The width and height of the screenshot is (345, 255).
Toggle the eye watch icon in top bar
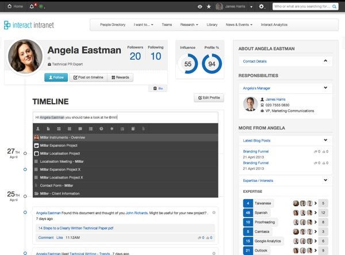click(x=200, y=6)
